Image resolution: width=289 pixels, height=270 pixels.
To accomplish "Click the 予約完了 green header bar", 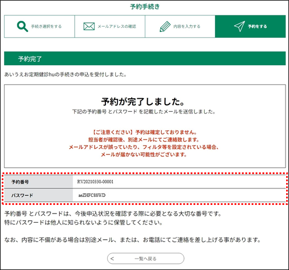I will [x=145, y=58].
